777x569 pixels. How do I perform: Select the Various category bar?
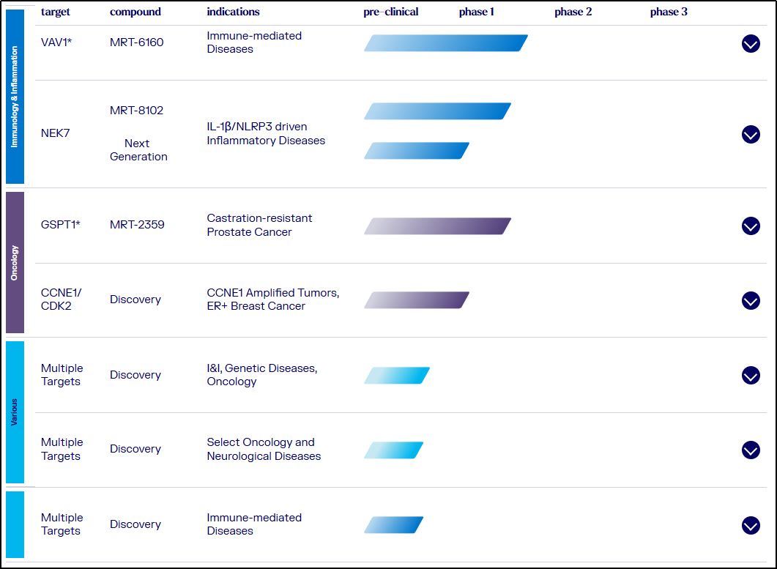(15, 412)
